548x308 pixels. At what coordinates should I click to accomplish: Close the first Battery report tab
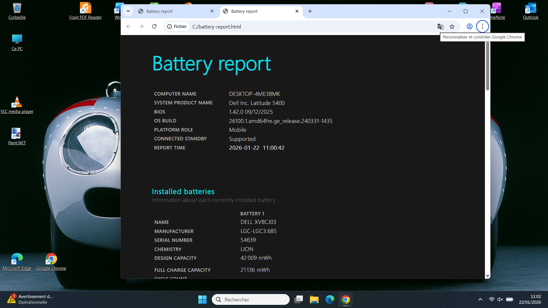point(212,11)
